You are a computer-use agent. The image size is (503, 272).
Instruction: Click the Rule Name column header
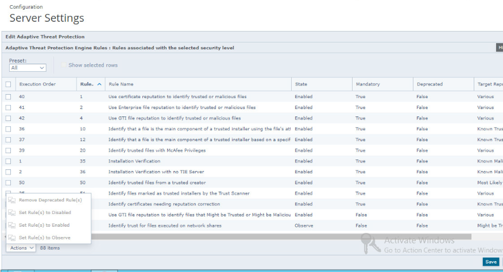click(121, 84)
